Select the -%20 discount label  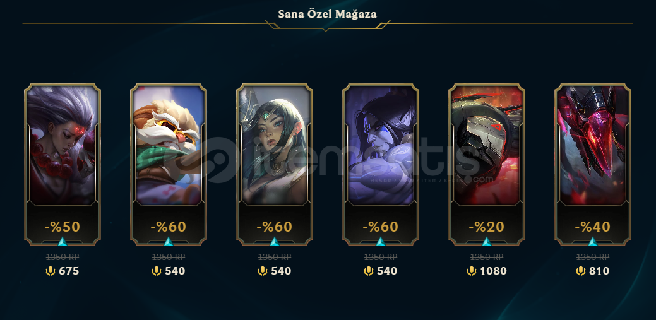point(487,227)
